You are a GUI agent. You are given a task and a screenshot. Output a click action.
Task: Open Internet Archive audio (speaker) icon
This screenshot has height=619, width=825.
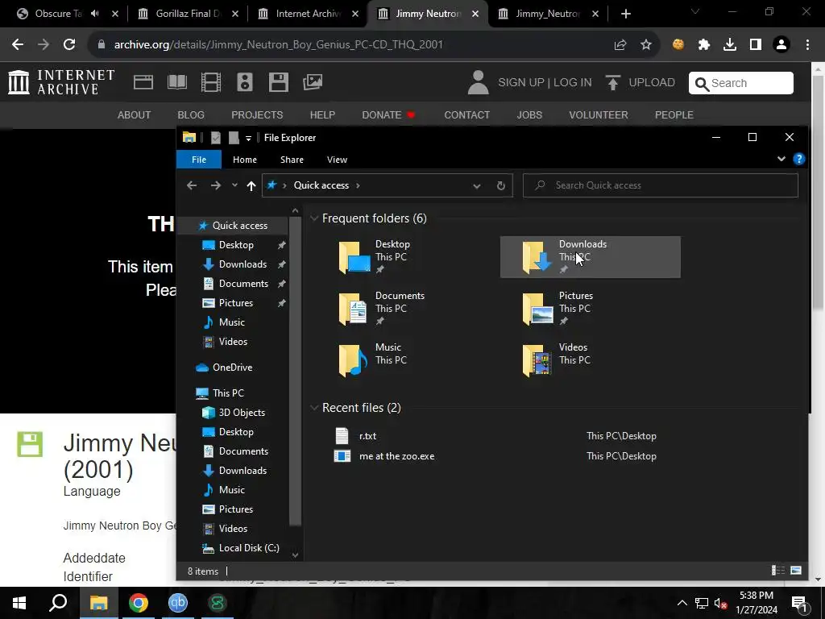tap(245, 82)
